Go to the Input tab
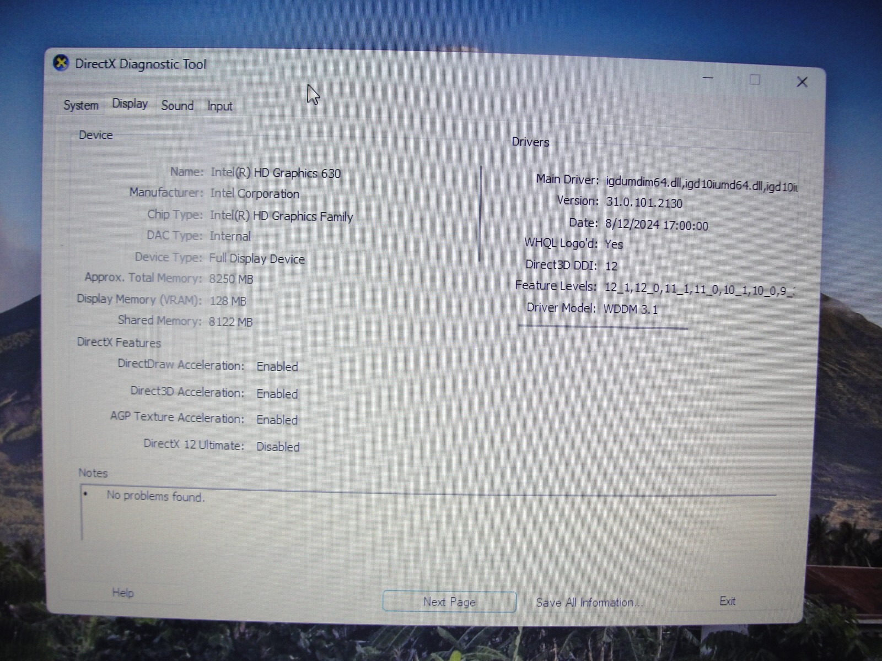882x661 pixels. click(x=219, y=106)
